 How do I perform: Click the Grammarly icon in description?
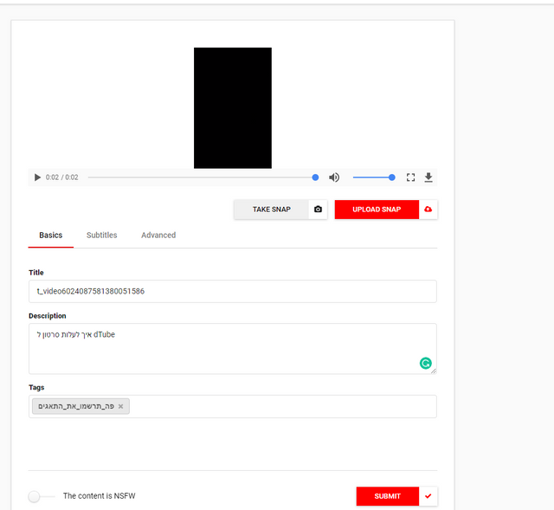(425, 363)
